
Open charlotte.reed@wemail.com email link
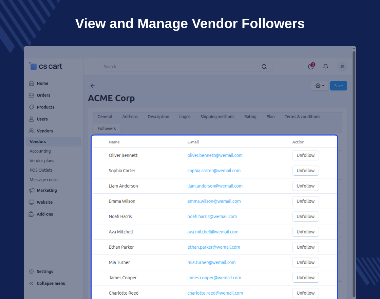click(x=215, y=293)
